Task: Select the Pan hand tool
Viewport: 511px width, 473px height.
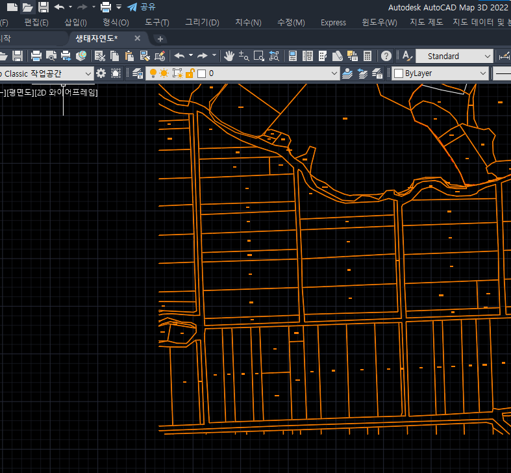Action: [229, 57]
